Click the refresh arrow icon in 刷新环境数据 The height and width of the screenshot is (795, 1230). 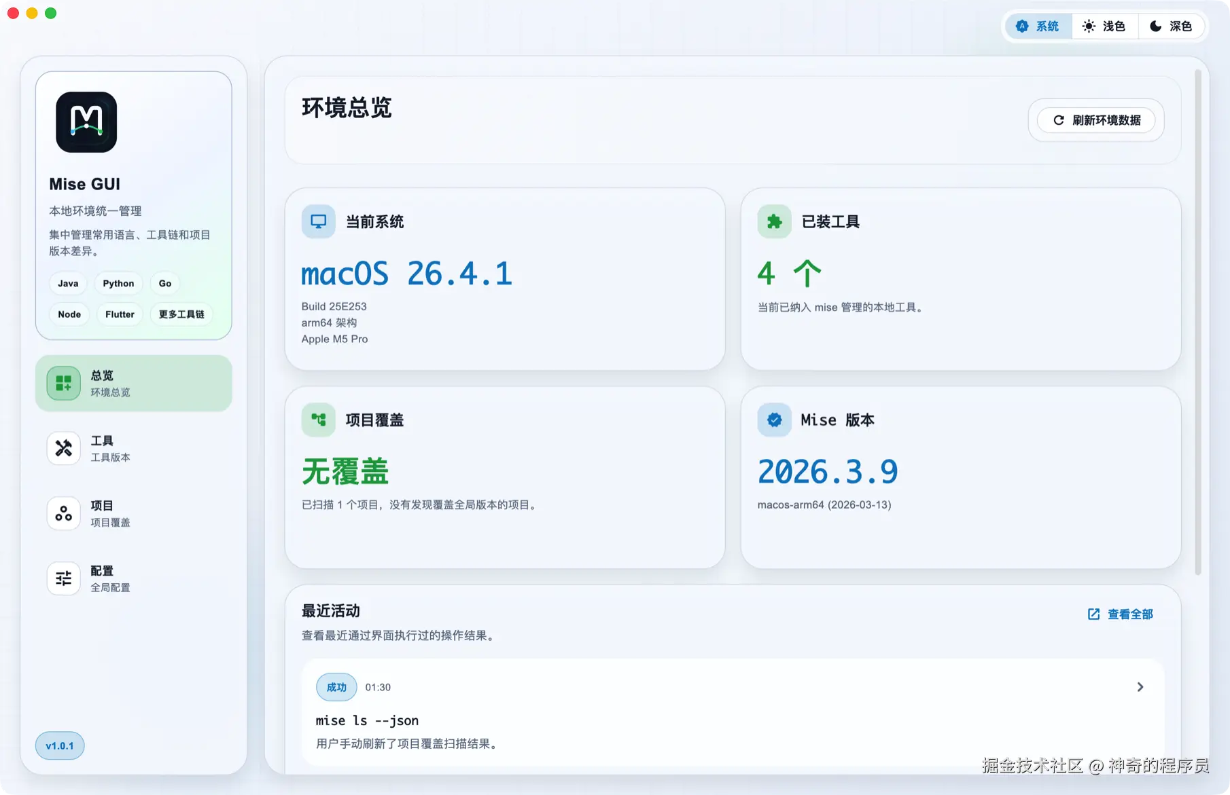[x=1059, y=120]
